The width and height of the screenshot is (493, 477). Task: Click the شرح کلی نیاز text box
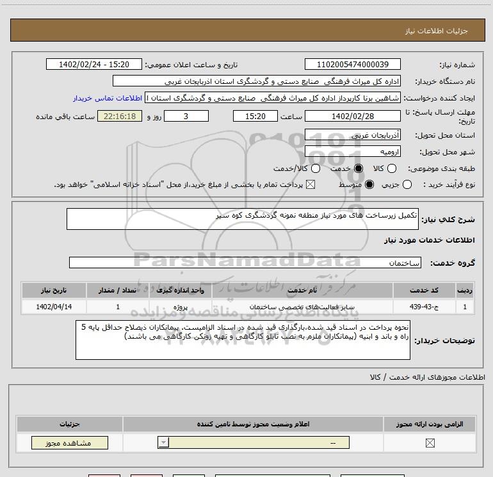click(243, 219)
